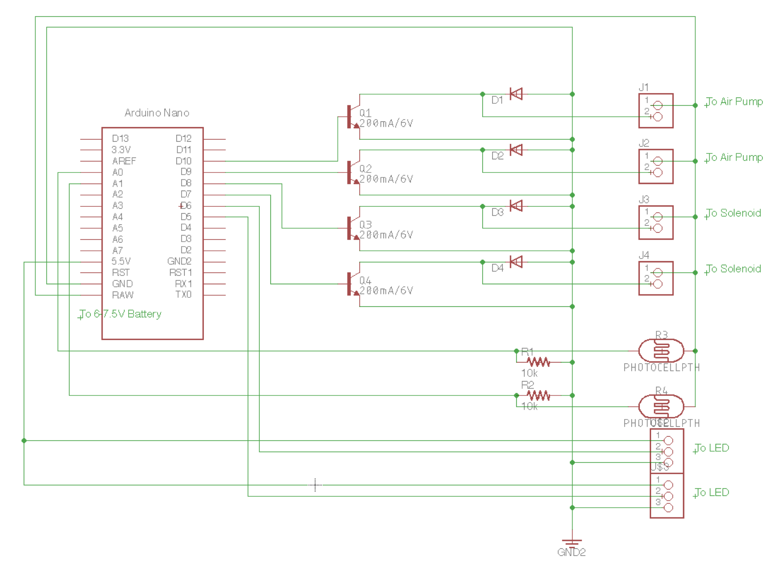Screen dimensions: 776x563
Task: Select the Q2 transistor symbol
Action: [x=353, y=172]
